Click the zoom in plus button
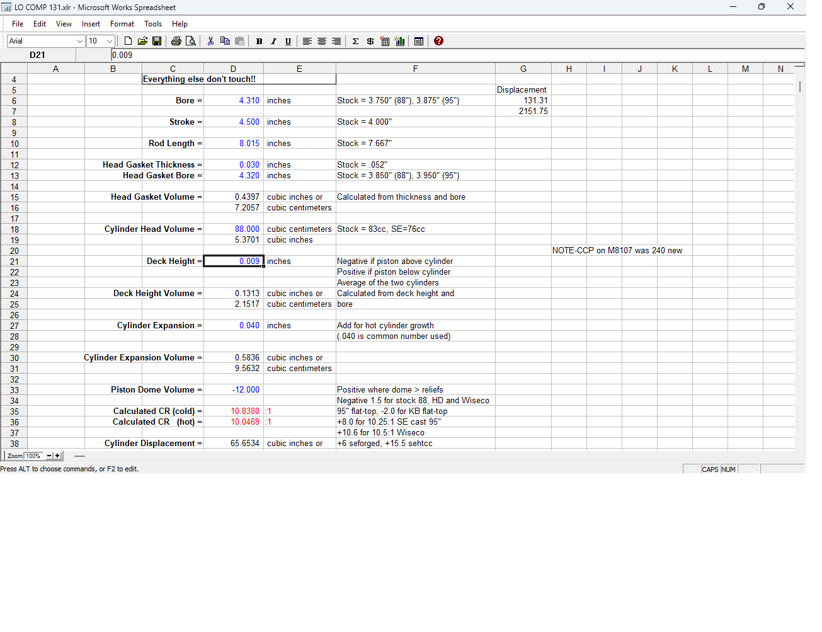 pyautogui.click(x=57, y=456)
